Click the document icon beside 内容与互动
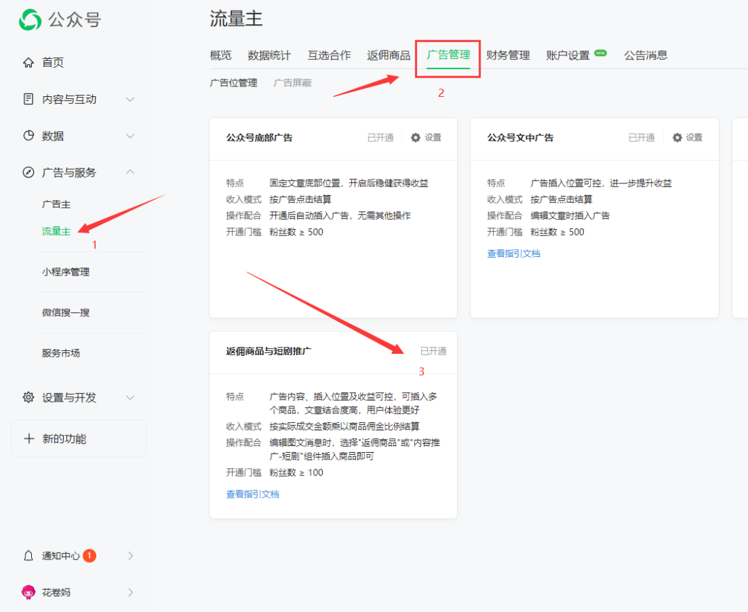The image size is (748, 612). tap(28, 99)
